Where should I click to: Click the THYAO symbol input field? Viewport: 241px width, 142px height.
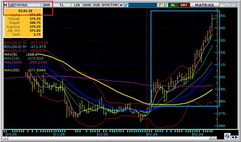[26, 5]
